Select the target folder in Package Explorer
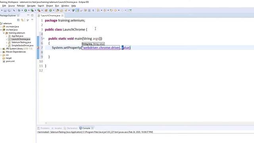The image size is (254, 143). coord(9,58)
